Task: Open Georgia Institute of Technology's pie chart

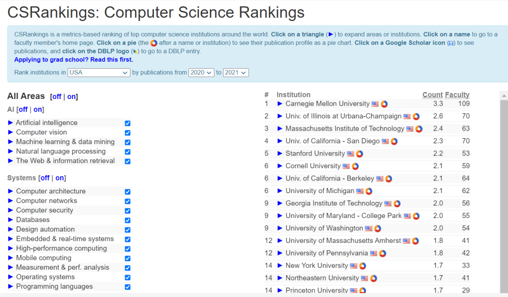Action: (397, 203)
